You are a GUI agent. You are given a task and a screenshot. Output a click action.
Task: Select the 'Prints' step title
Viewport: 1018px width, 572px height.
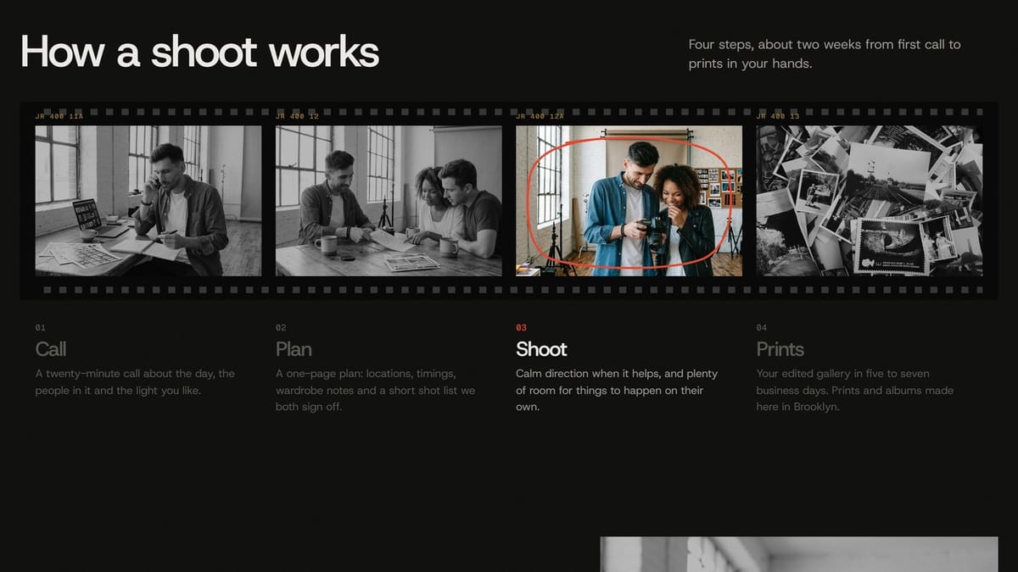(x=780, y=349)
